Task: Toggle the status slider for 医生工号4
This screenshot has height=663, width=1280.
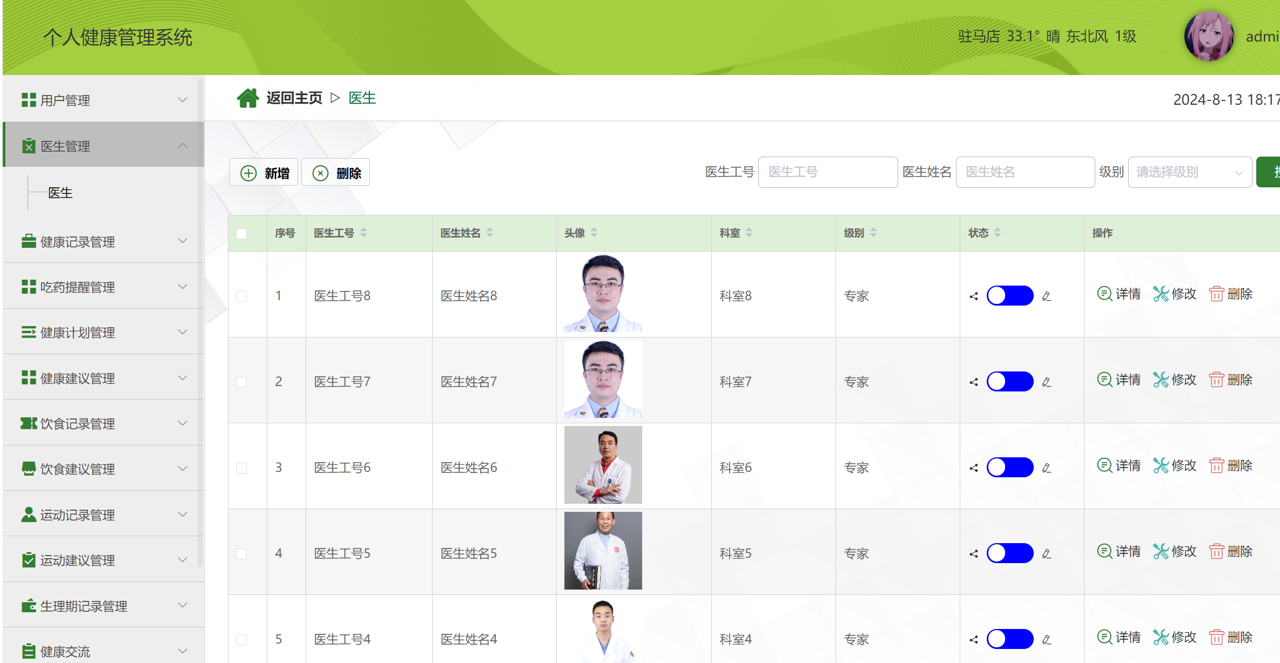Action: coord(1009,639)
